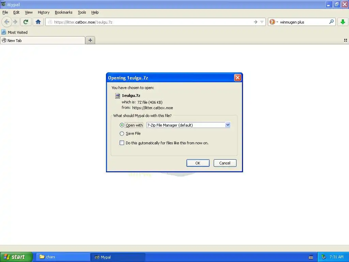The image size is (349, 262).
Task: Open the Downloads green arrow button
Action: pos(343,22)
